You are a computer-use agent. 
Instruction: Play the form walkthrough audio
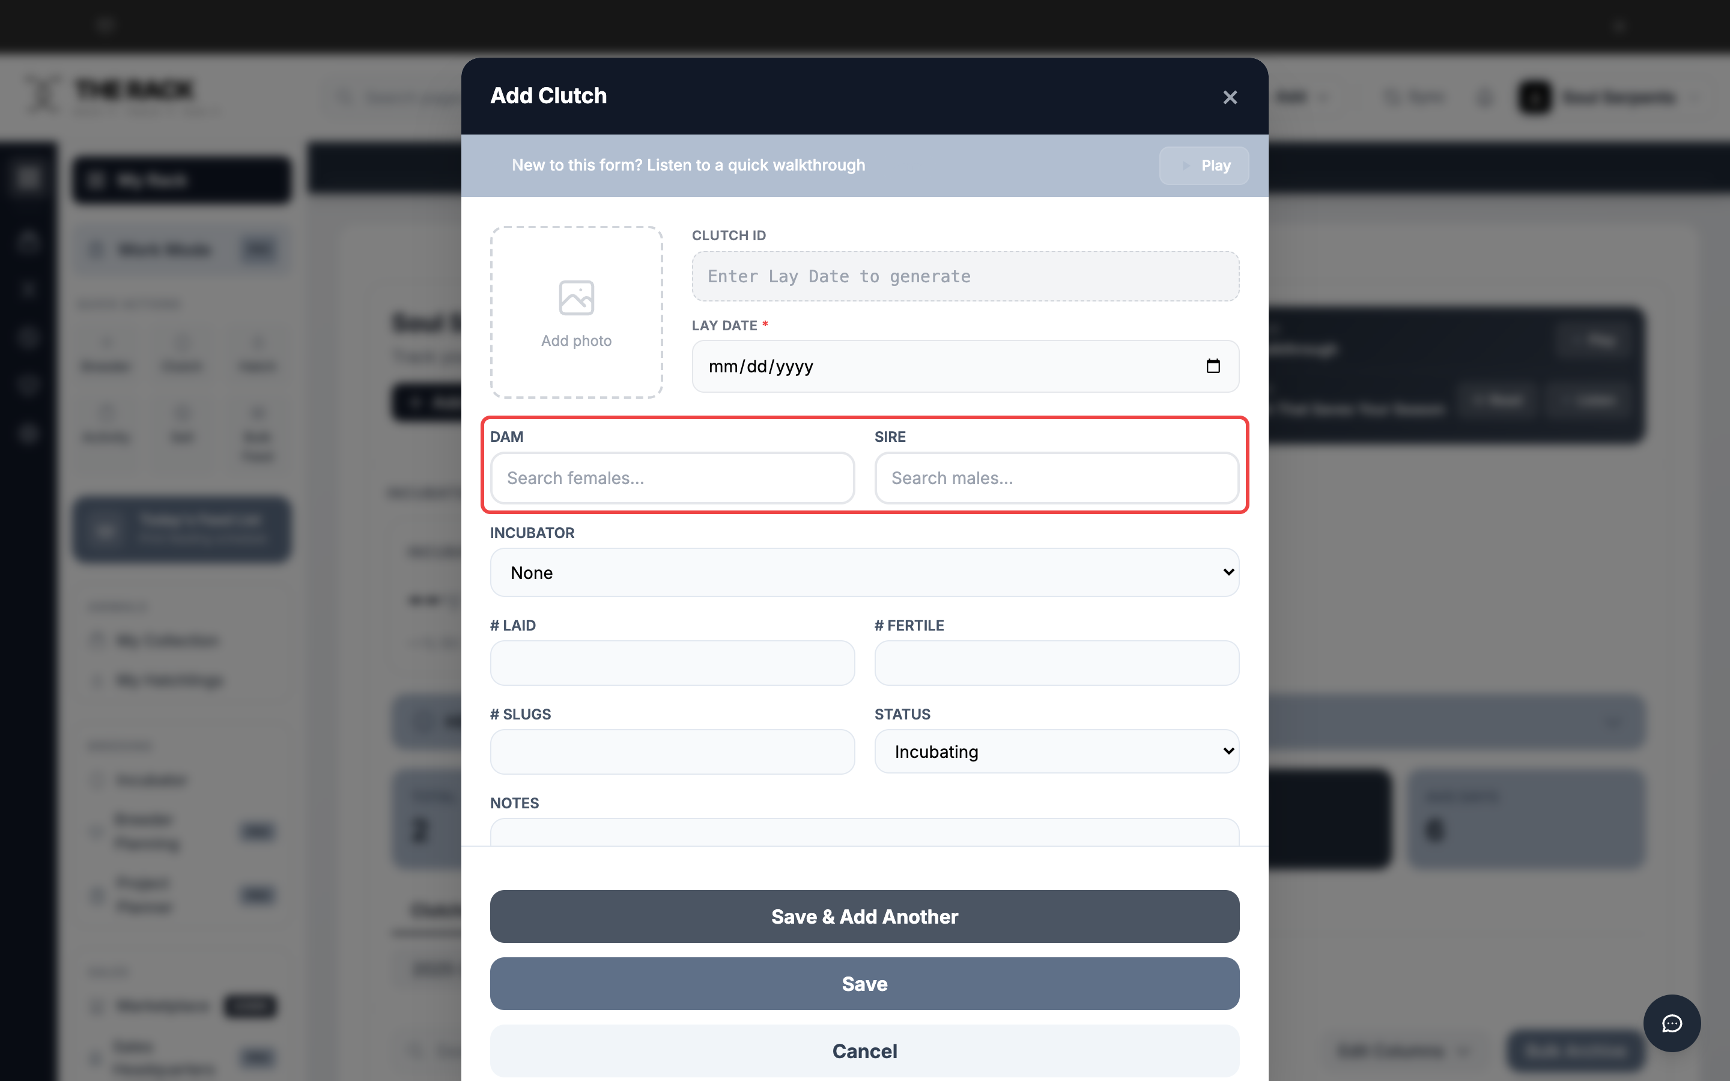(x=1204, y=165)
